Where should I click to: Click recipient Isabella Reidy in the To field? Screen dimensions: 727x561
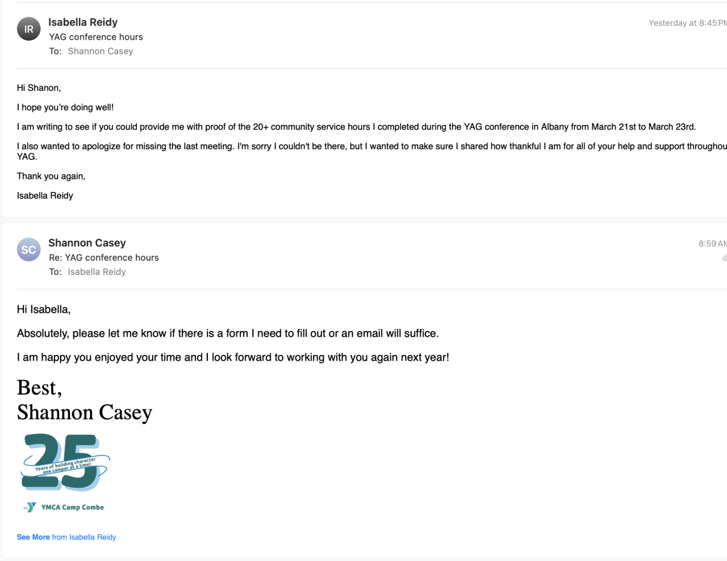(x=97, y=272)
